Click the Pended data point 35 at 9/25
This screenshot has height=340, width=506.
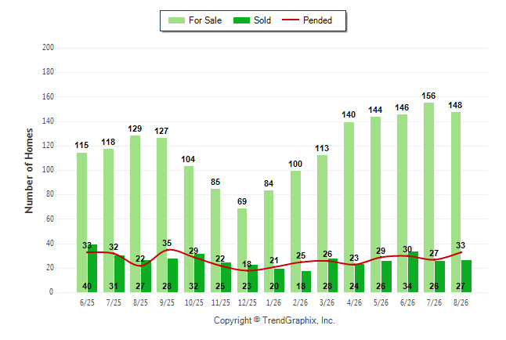point(168,250)
